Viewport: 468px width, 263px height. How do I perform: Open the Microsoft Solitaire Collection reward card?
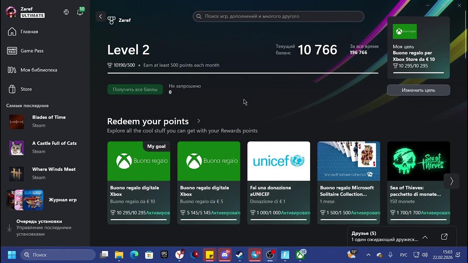pyautogui.click(x=349, y=183)
